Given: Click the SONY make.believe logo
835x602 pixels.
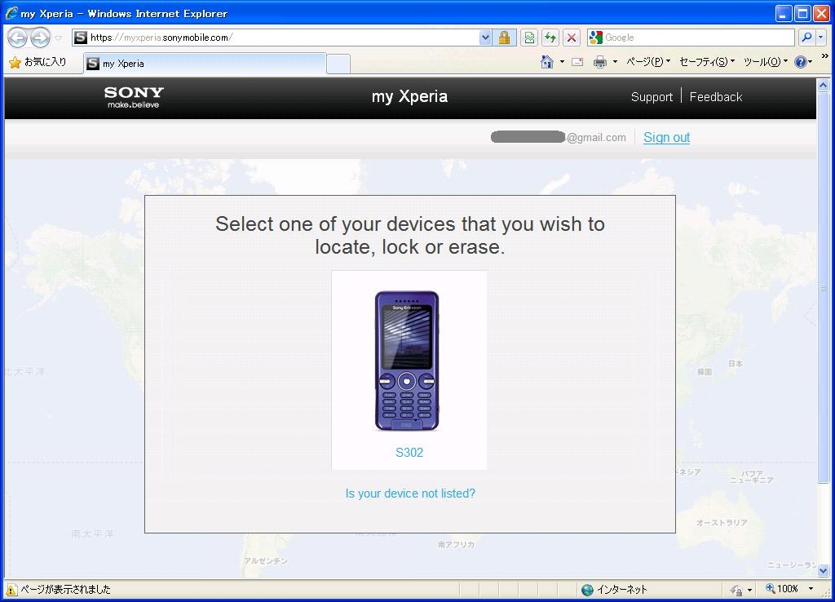Looking at the screenshot, I should click(134, 97).
